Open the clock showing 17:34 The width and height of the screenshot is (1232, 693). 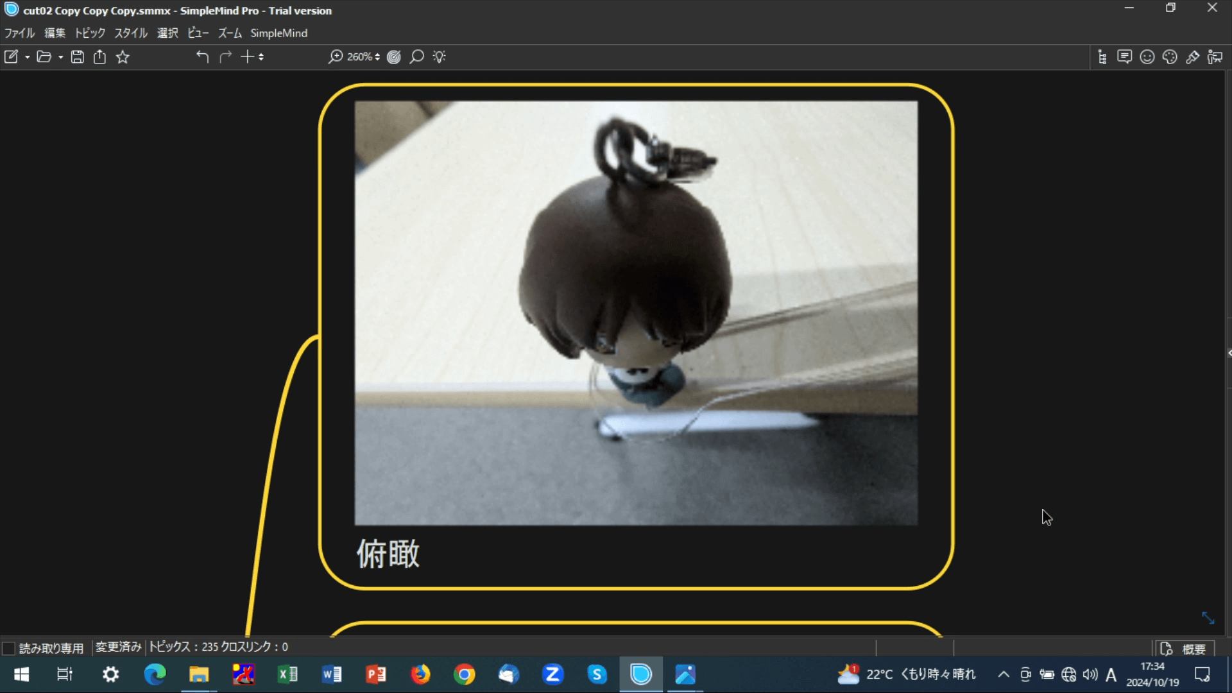click(x=1152, y=674)
